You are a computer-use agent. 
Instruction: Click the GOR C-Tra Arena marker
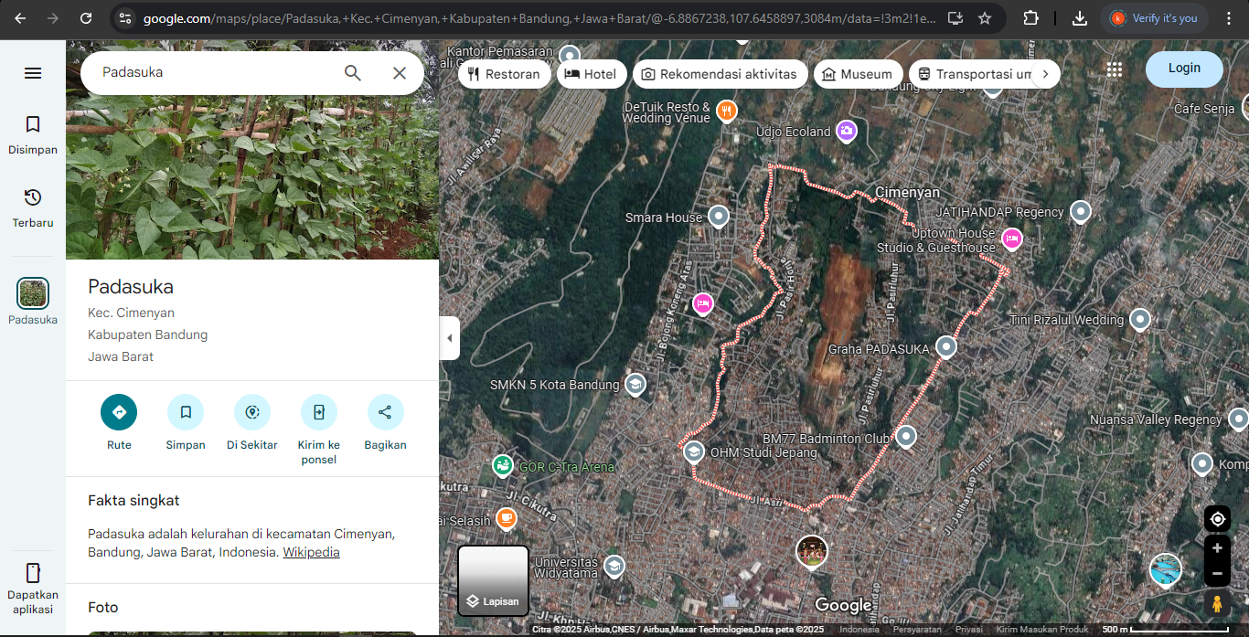pyautogui.click(x=502, y=466)
